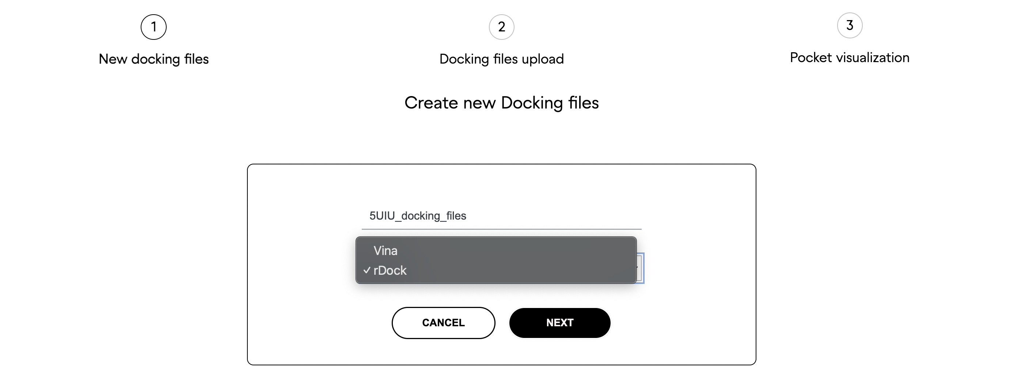Click the underline beneath the name field
The image size is (1010, 388).
(x=501, y=229)
